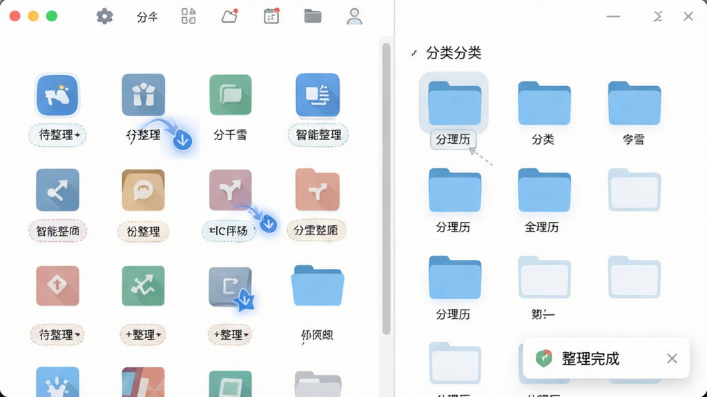Open the blue folder in the left app grid
707x397 pixels.
click(x=318, y=285)
